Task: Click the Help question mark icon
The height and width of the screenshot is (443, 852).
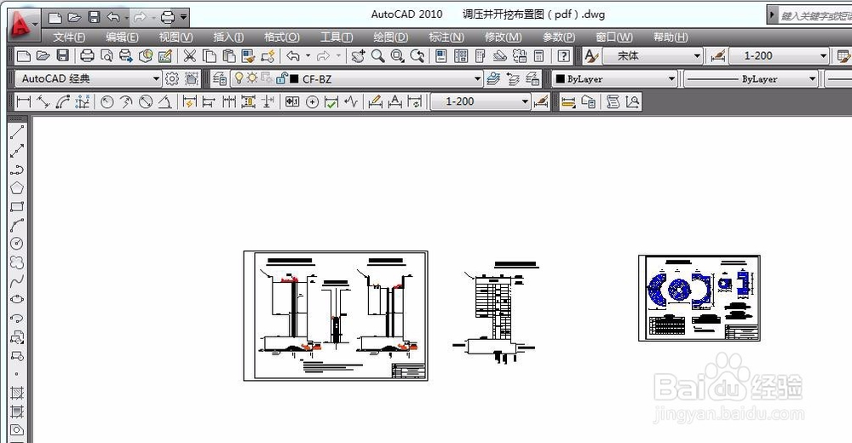Action: [564, 56]
